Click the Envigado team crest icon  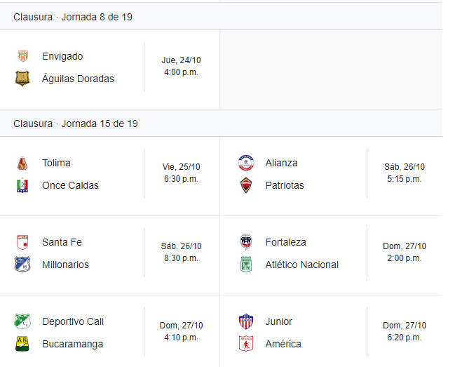pyautogui.click(x=23, y=56)
